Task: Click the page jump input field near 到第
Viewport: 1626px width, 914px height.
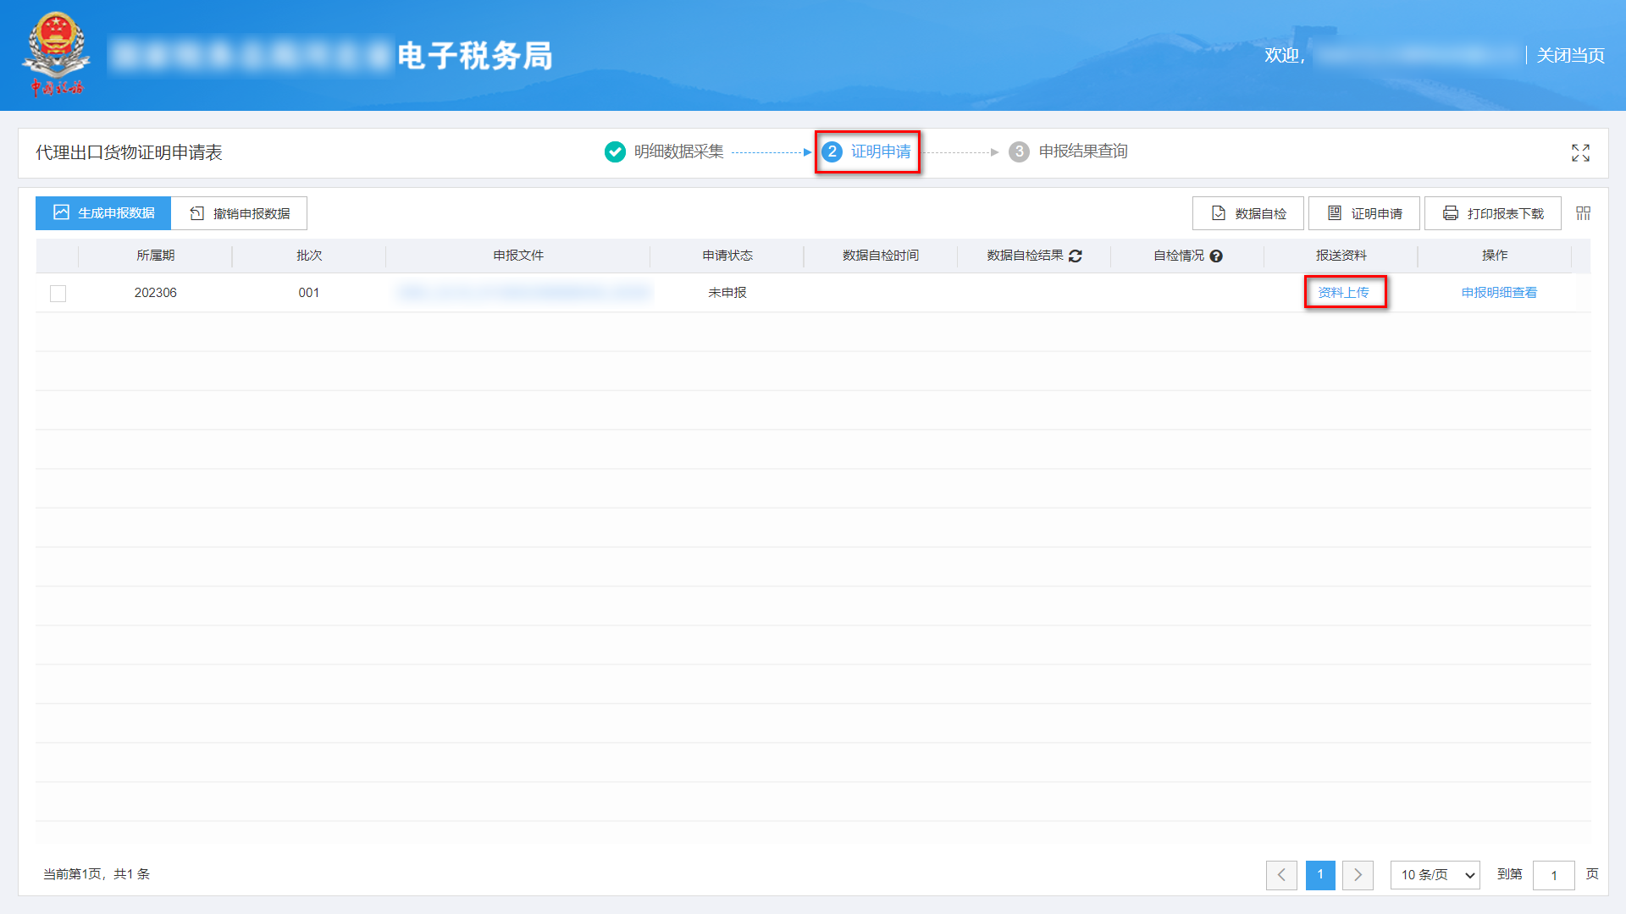Action: 1554,875
